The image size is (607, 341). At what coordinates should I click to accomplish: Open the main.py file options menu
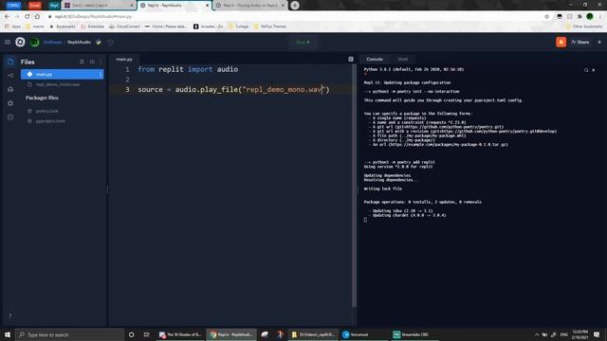(101, 74)
